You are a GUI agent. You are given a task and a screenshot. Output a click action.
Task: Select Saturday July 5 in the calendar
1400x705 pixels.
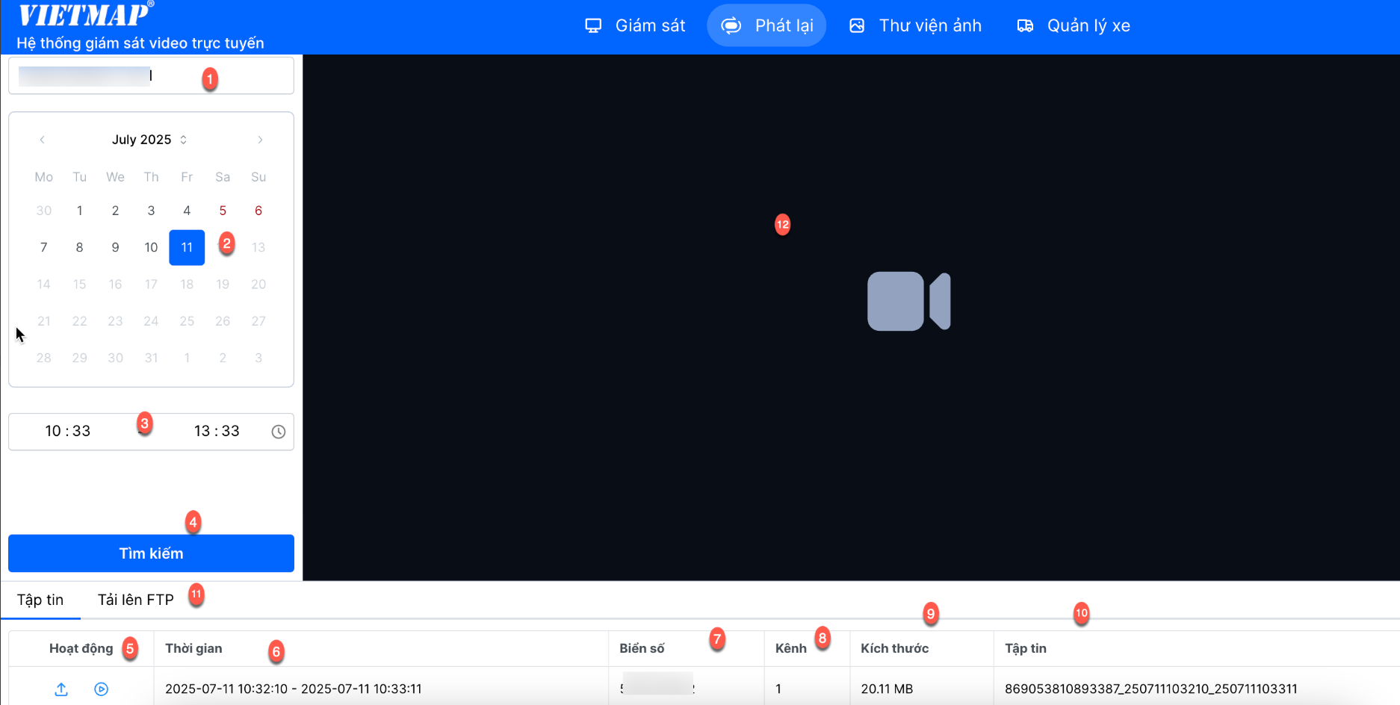(x=223, y=211)
